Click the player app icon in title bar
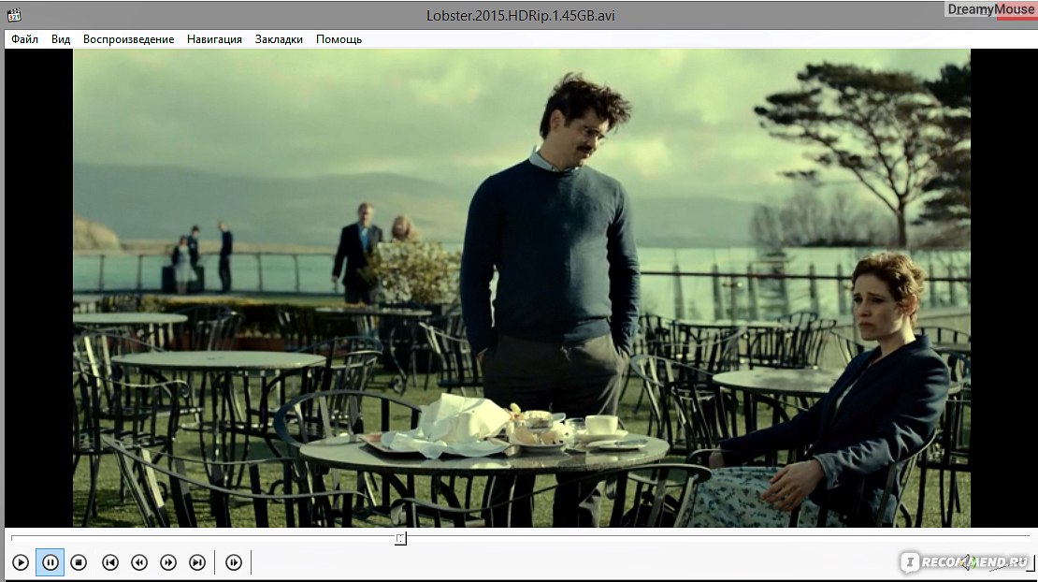 [14, 15]
